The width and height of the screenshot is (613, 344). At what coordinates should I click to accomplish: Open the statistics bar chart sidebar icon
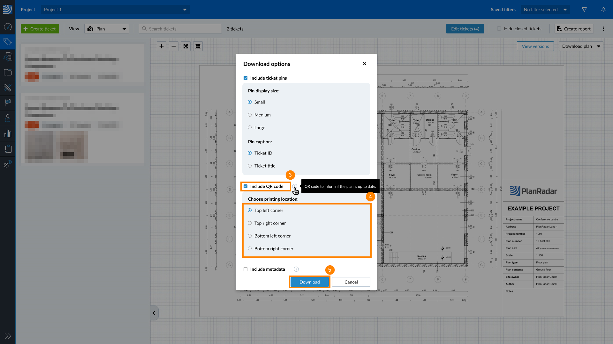point(8,134)
